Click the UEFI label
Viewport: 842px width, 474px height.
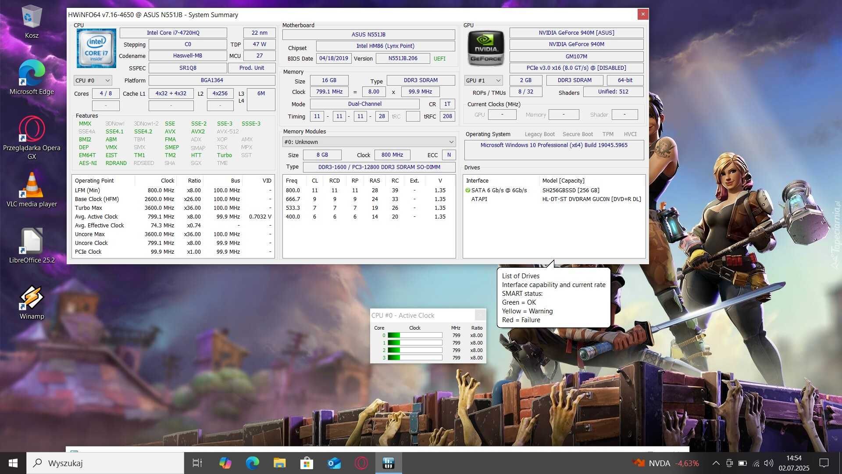point(439,59)
